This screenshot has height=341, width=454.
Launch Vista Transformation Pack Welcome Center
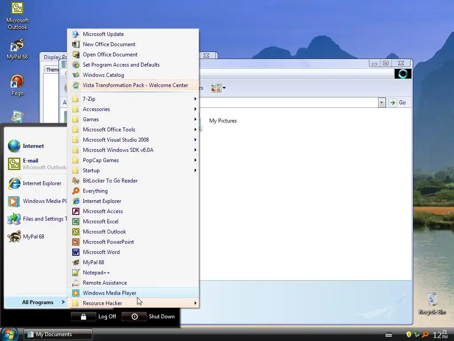(133, 85)
